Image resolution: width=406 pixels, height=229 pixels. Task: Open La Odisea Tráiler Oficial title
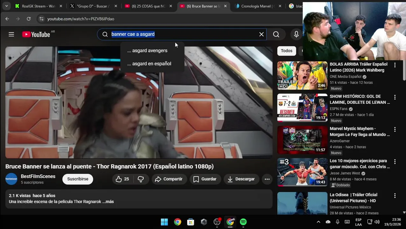click(353, 198)
